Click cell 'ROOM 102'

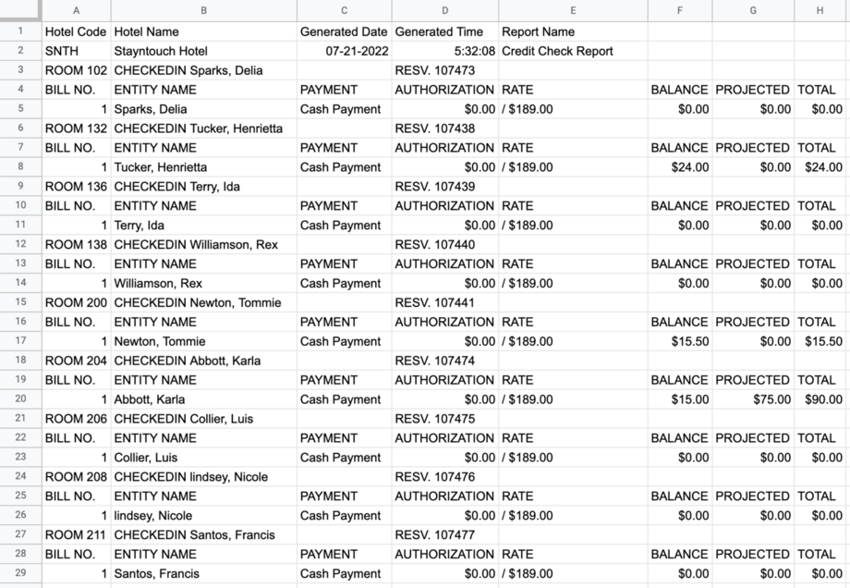pos(77,70)
